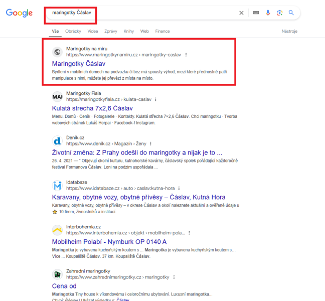Switch to the Videa tab
This screenshot has width=325, height=301.
click(x=93, y=31)
